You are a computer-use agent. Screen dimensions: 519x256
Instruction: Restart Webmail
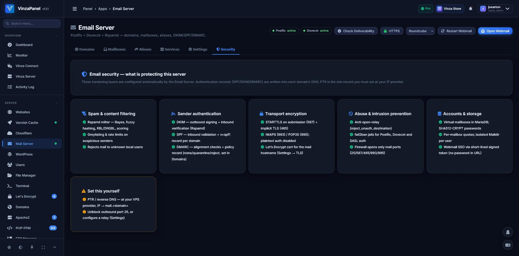(x=457, y=31)
